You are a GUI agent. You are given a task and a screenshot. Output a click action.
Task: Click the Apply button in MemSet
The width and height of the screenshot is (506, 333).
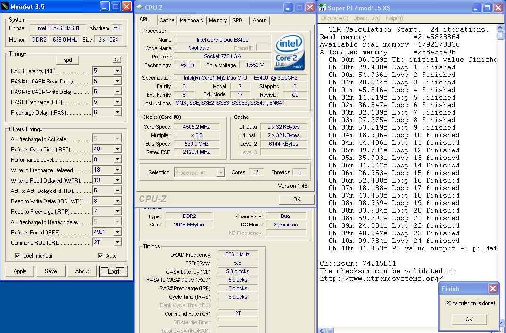coord(20,271)
